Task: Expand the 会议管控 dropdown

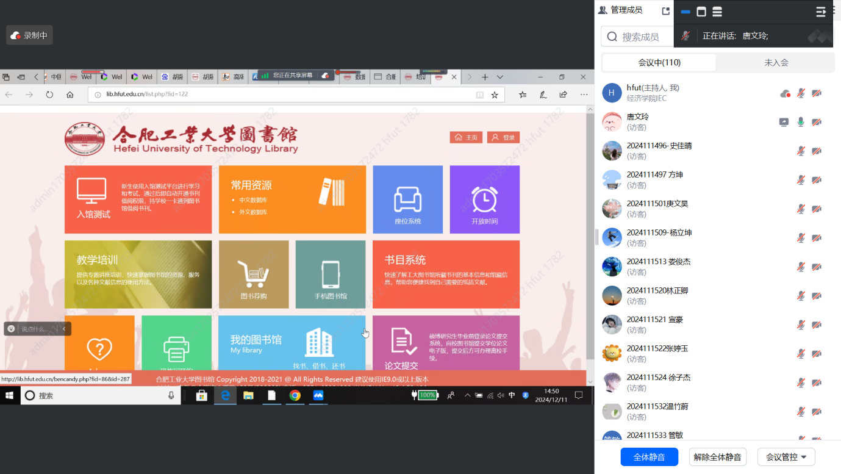Action: click(786, 457)
